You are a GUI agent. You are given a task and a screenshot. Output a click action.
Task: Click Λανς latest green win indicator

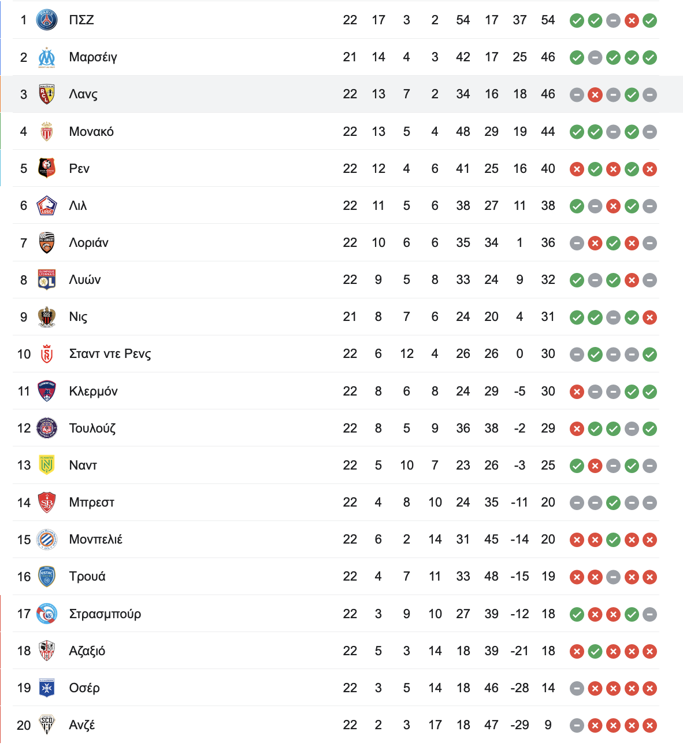[x=632, y=95]
